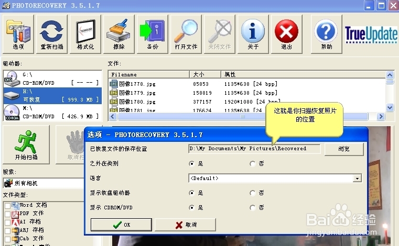Open the 选项 (Options) toolbar icon
Image resolution: width=399 pixels, height=246 pixels.
coord(18,34)
